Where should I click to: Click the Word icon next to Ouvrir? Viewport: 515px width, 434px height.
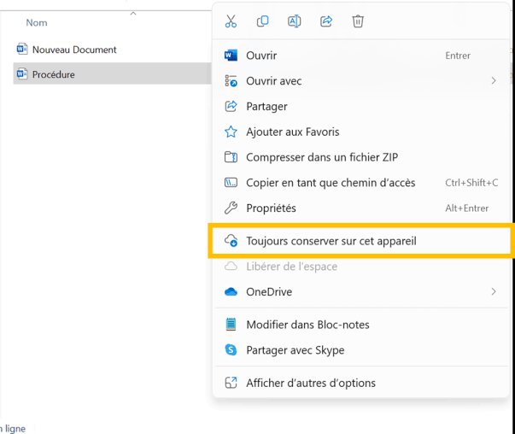coord(231,56)
